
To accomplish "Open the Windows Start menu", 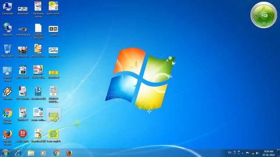I will point(5,153).
